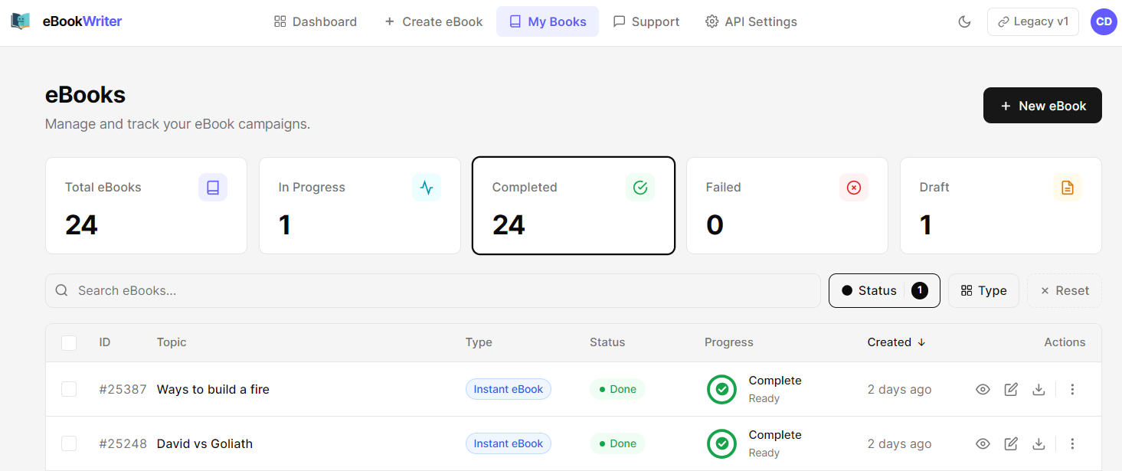
Task: Open the CD user avatar menu
Action: 1104,21
